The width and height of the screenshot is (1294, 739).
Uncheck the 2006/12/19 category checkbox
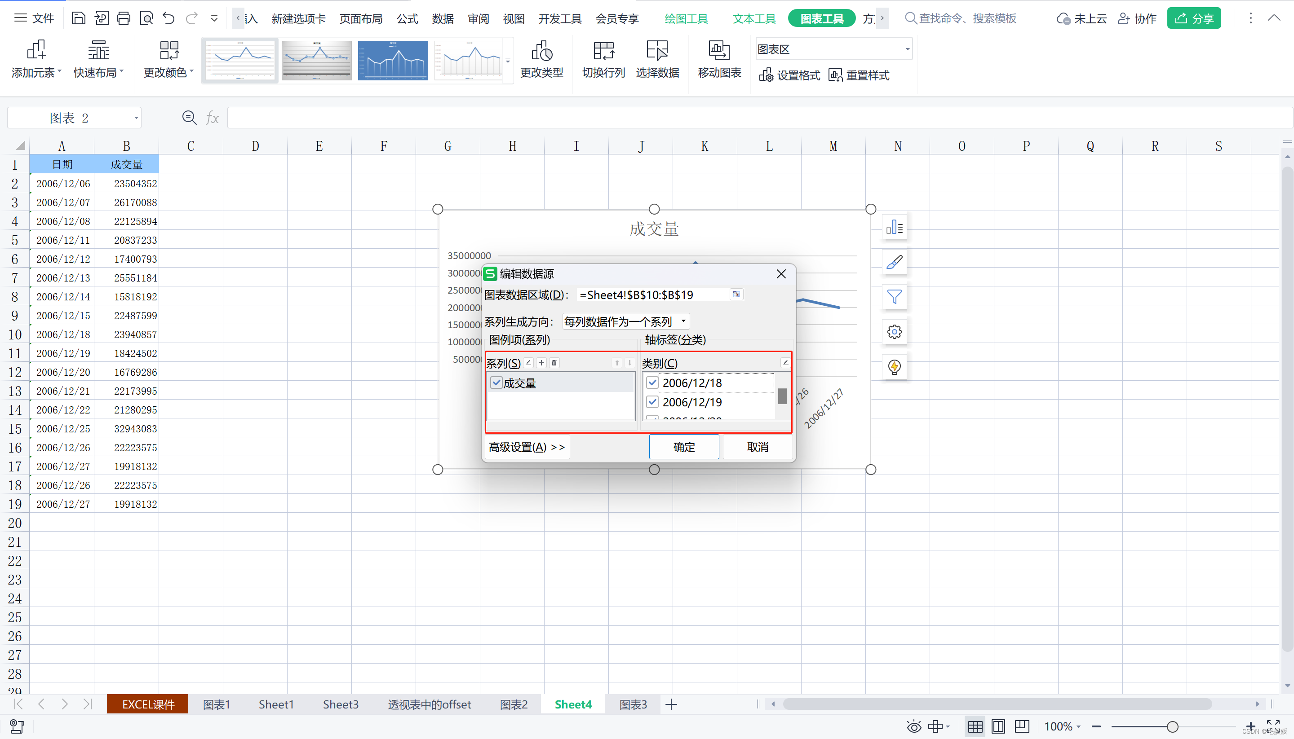click(x=652, y=402)
